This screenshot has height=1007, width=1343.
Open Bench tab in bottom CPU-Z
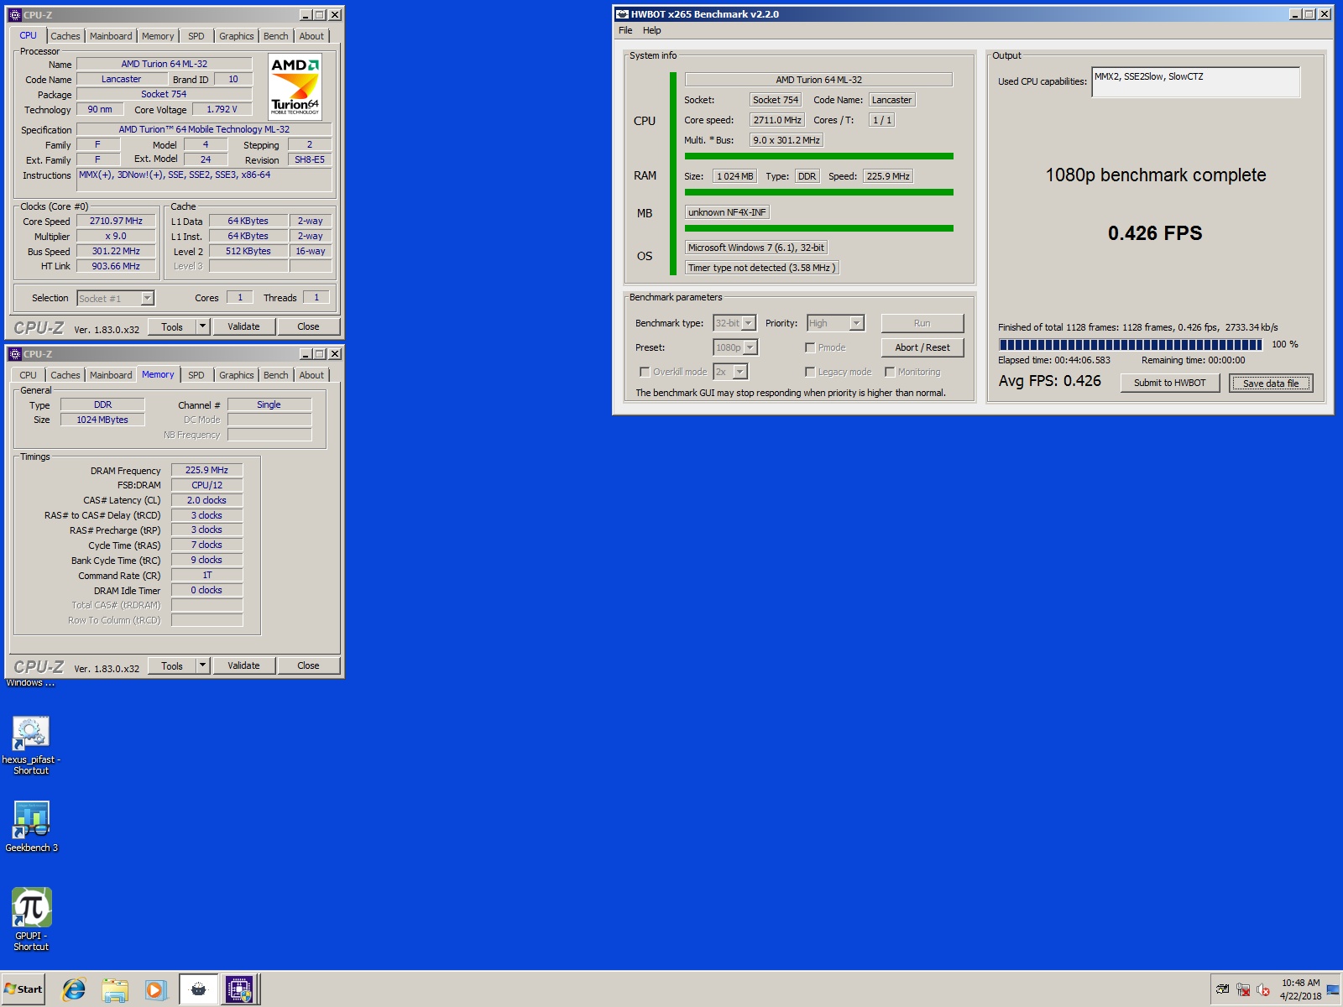[275, 375]
